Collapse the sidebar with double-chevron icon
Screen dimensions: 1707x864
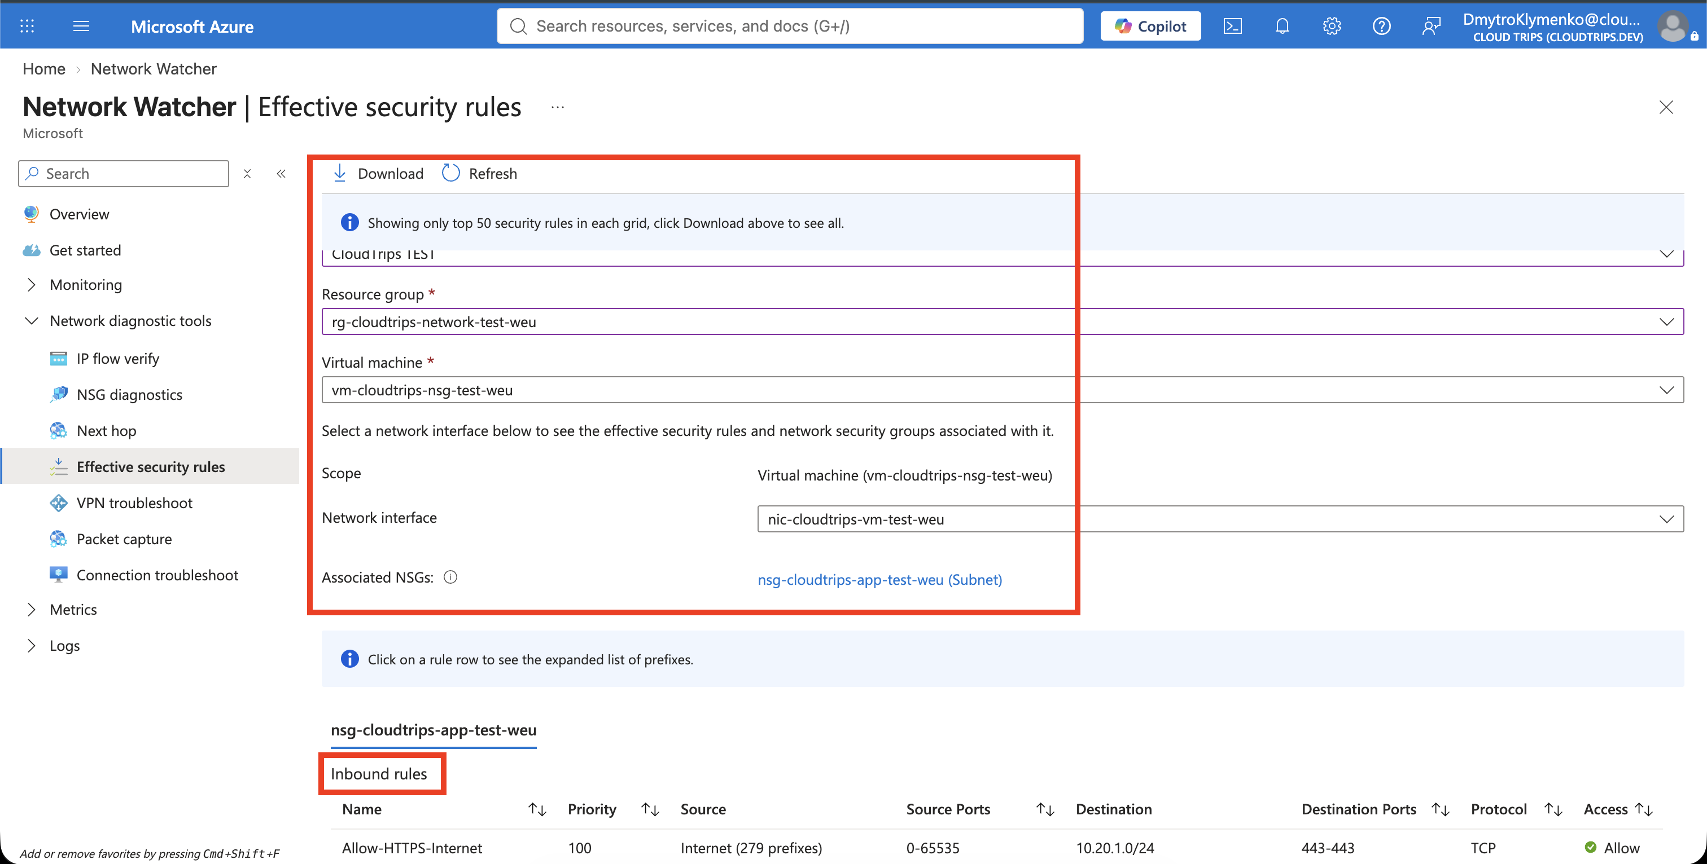pos(281,174)
